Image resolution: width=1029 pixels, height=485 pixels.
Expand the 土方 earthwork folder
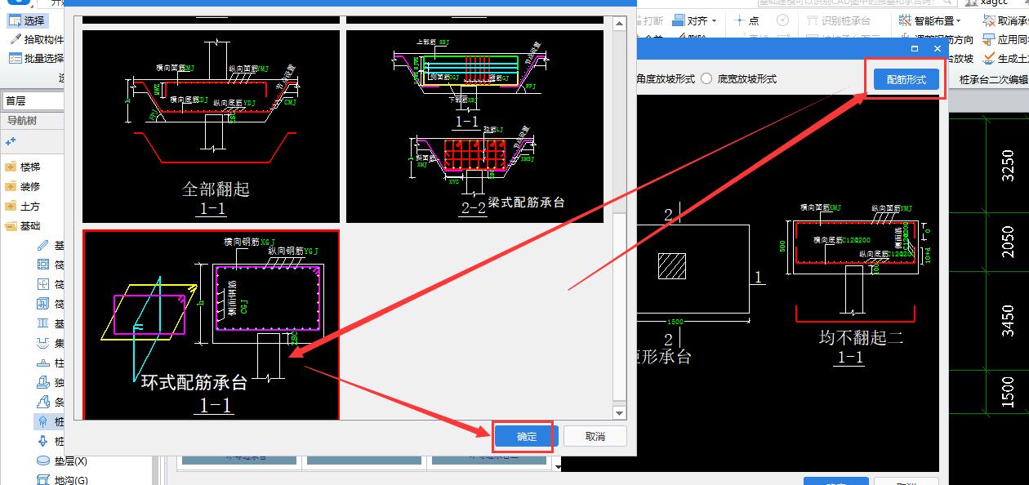coord(11,207)
